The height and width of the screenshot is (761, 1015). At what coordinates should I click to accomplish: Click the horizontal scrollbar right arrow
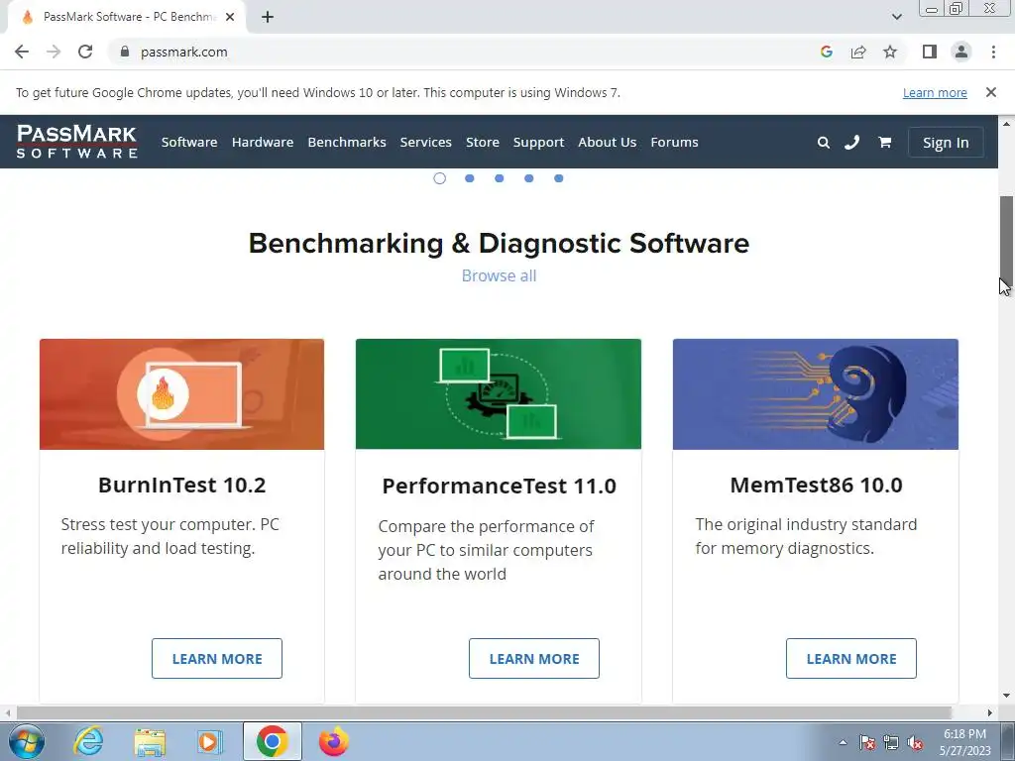[x=990, y=712]
